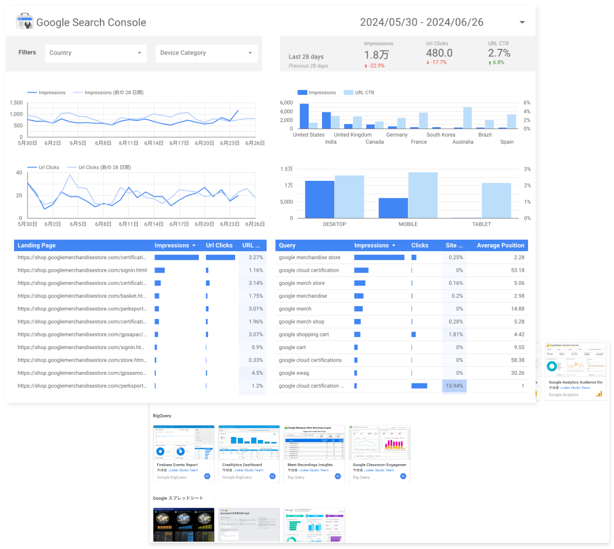Click the Google Analytics icon on Audience Overview card
614x549 pixels.
click(x=599, y=394)
